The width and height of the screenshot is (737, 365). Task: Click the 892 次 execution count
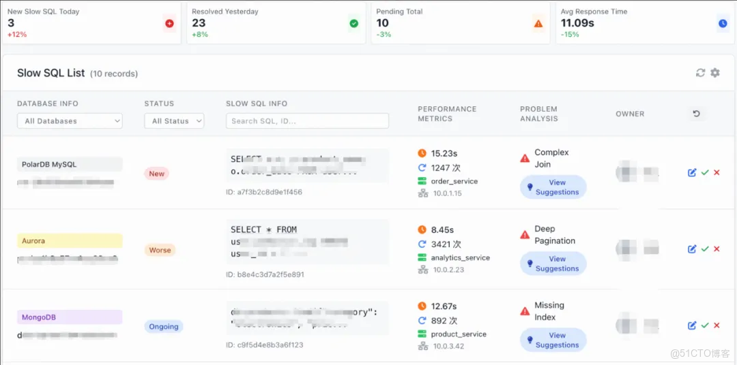coord(444,321)
